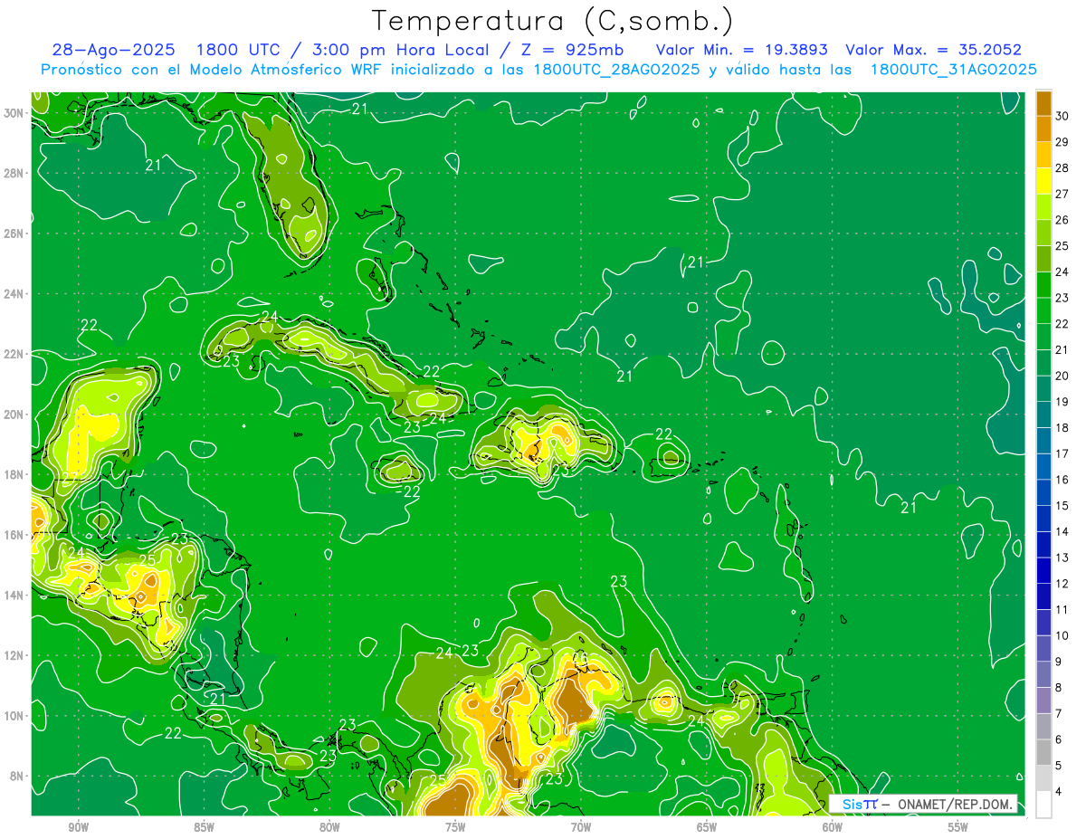Click the 85W longitude axis label

click(205, 827)
